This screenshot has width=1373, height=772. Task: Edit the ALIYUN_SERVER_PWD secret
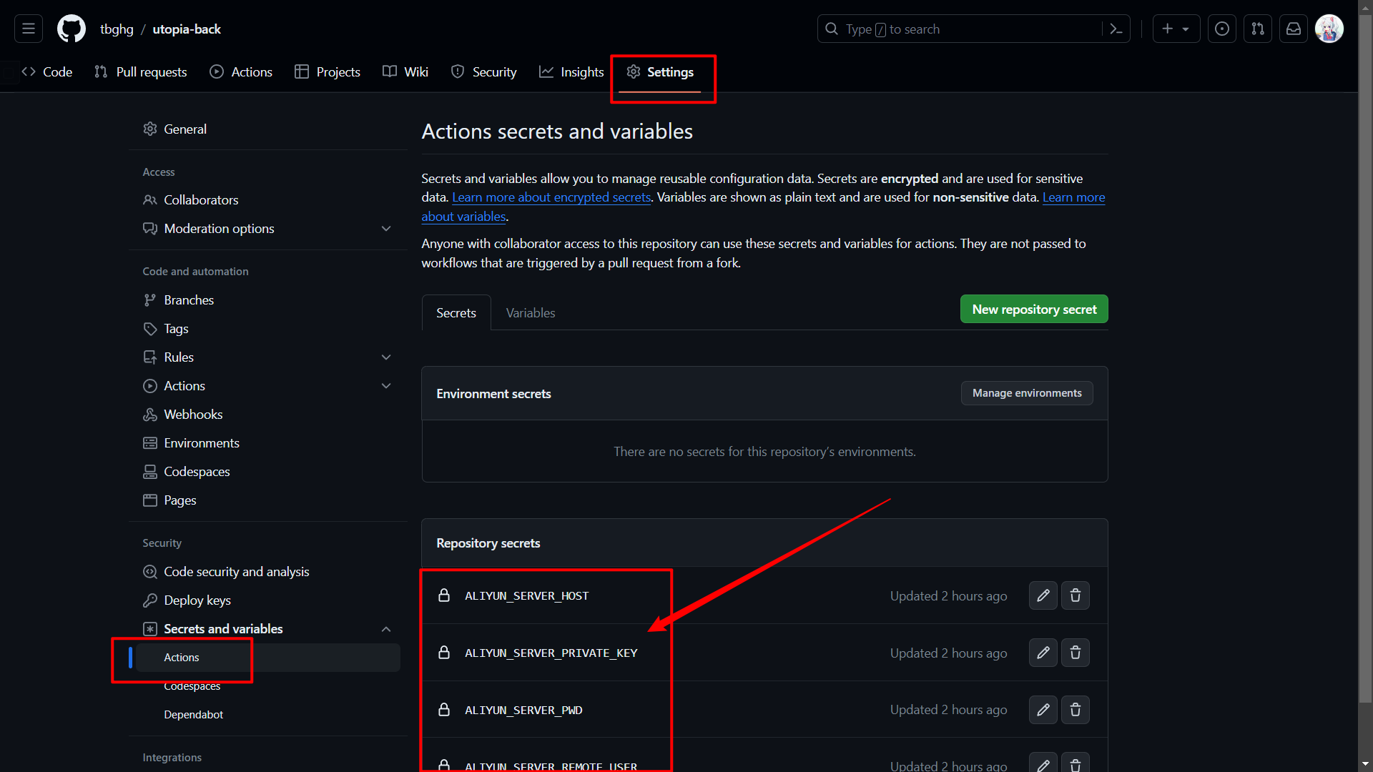point(1043,710)
